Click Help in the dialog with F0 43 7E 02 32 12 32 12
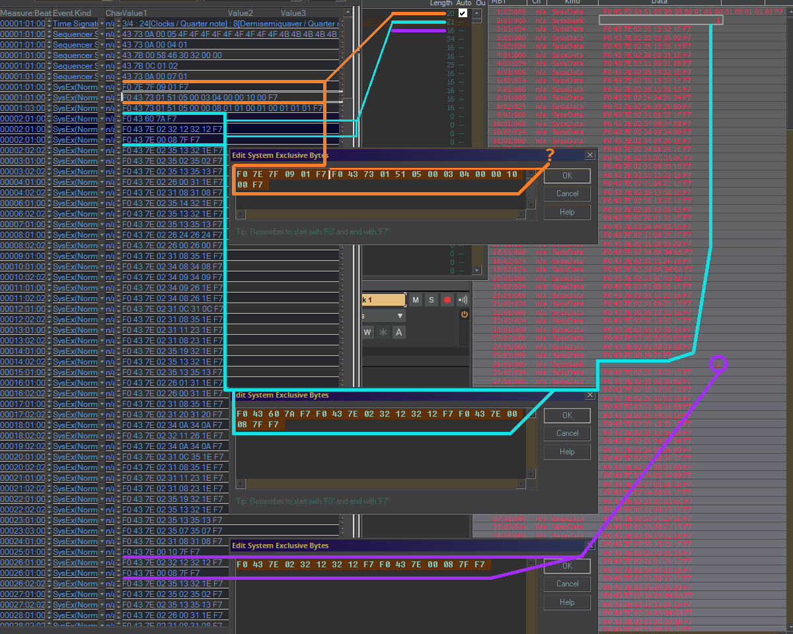Viewport: 793px width, 634px height. tap(567, 602)
